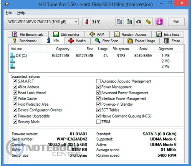Open the Folder Usage tab
192x166 pixels.
click(141, 41)
